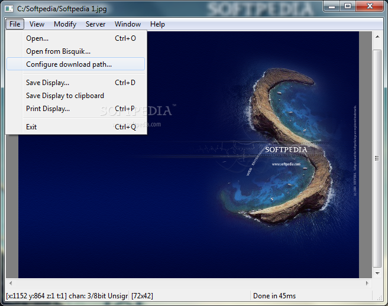Close the image viewer window
The height and width of the screenshot is (306, 388).
[370, 6]
